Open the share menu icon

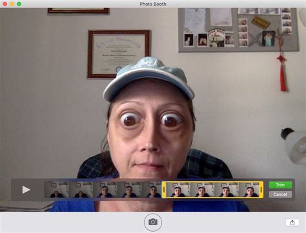(292, 223)
